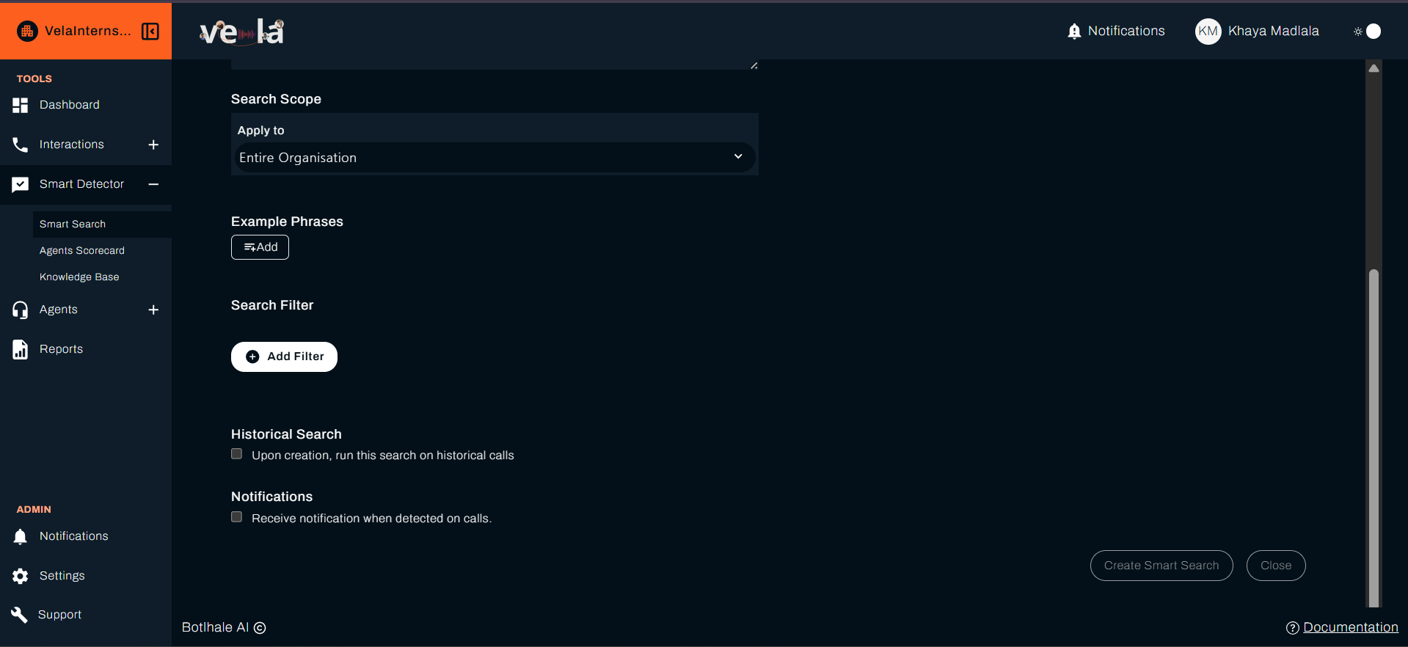
Task: Toggle the light/dark theme switch
Action: click(1368, 31)
